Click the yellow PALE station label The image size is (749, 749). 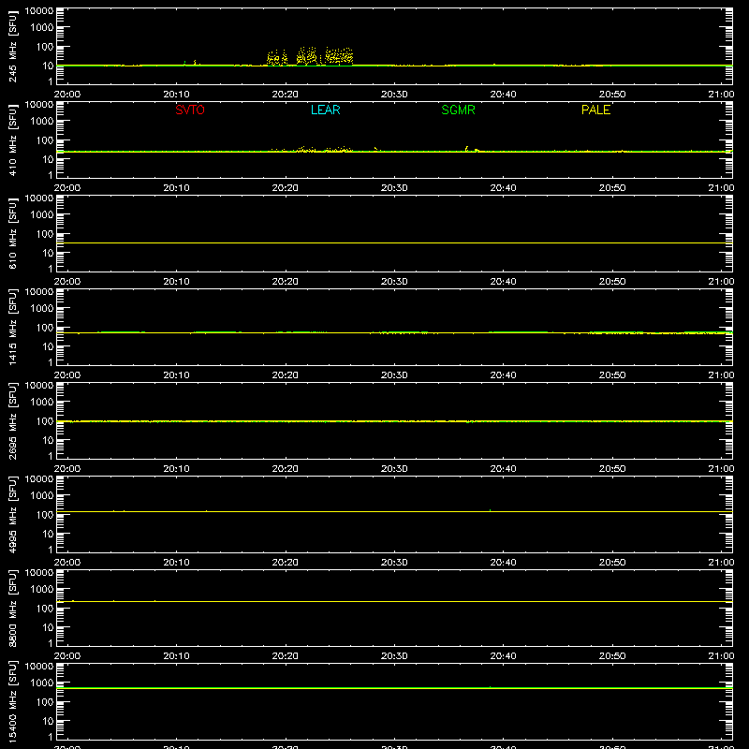click(x=595, y=110)
